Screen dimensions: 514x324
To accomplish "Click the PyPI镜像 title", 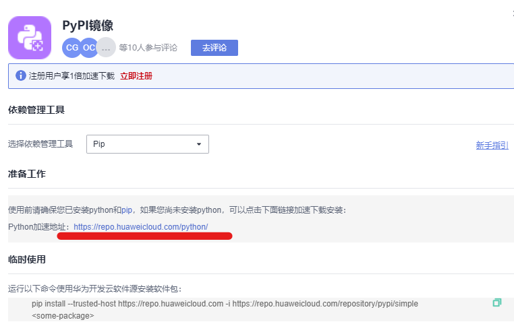I will tap(88, 26).
